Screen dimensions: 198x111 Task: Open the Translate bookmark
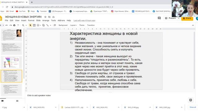tap(42, 11)
